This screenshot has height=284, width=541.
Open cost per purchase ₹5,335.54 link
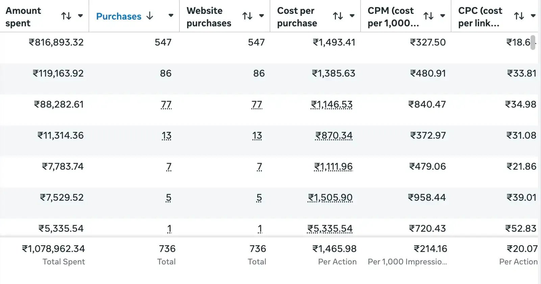pyautogui.click(x=330, y=229)
